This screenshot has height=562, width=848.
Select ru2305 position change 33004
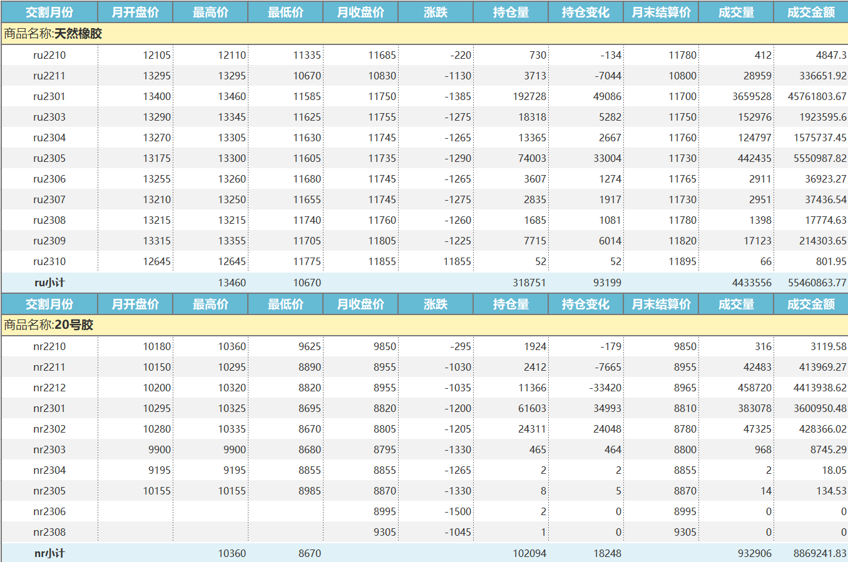point(607,158)
